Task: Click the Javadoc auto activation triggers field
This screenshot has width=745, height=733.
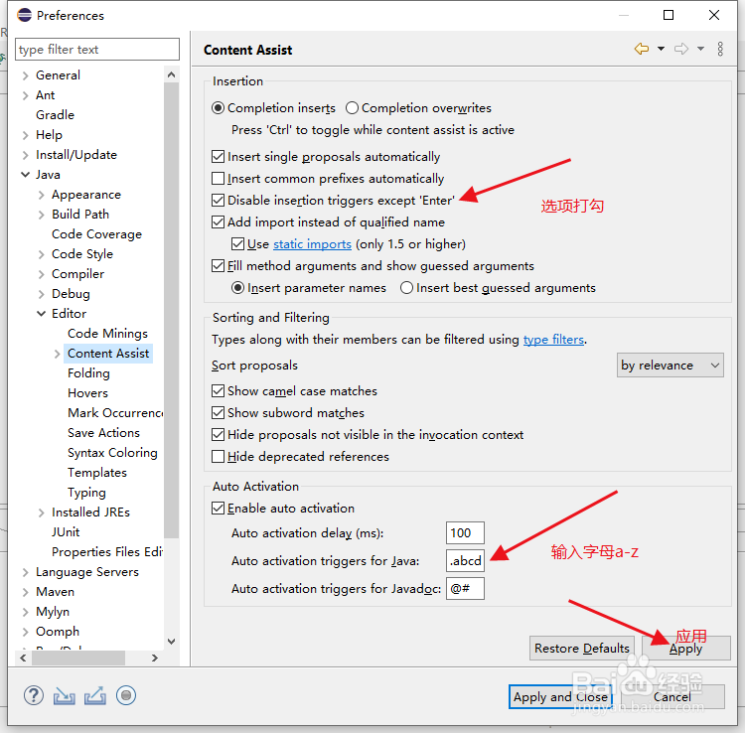Action: point(465,589)
